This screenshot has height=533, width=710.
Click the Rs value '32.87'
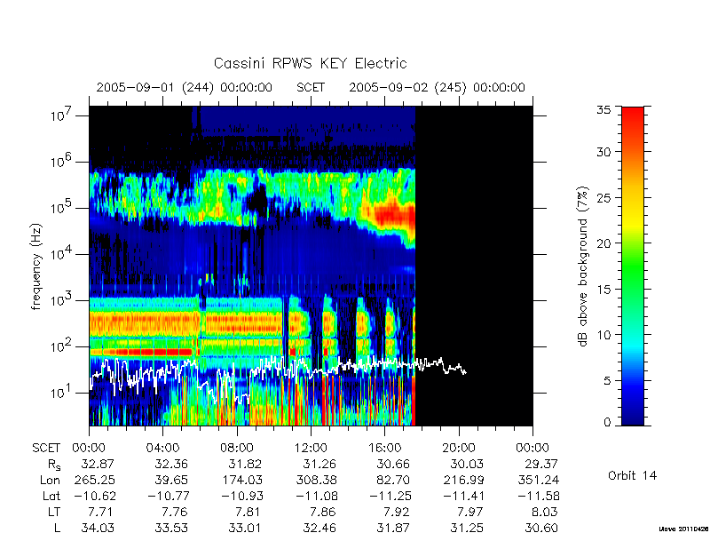[x=98, y=464]
